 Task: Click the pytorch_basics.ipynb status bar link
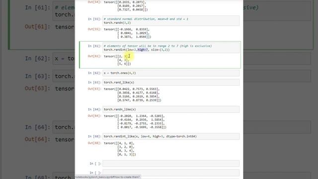tap(108, 177)
